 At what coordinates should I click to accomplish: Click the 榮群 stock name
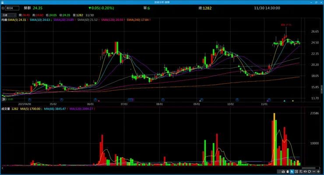coord(27,8)
